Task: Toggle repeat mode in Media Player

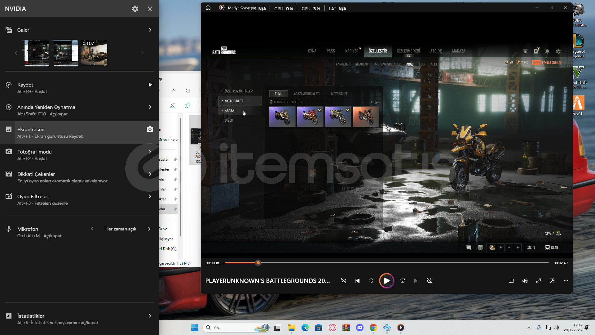Action: 430,281
